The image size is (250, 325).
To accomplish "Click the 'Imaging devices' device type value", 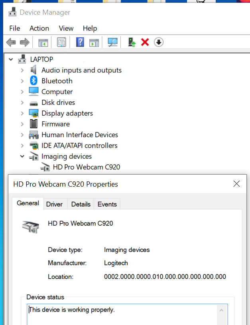I will click(127, 250).
